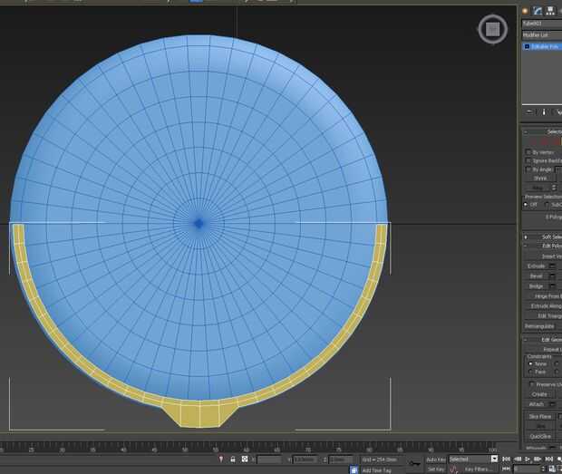Image resolution: width=562 pixels, height=474 pixels.
Task: Click the key tangent curve icon
Action: (x=454, y=469)
